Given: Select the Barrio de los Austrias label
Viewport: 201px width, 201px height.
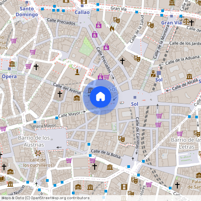Looking at the screenshot, I should [34, 141].
